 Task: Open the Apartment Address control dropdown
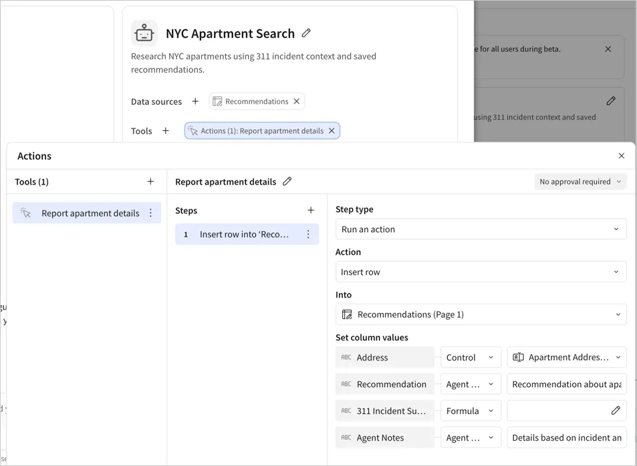(x=567, y=358)
